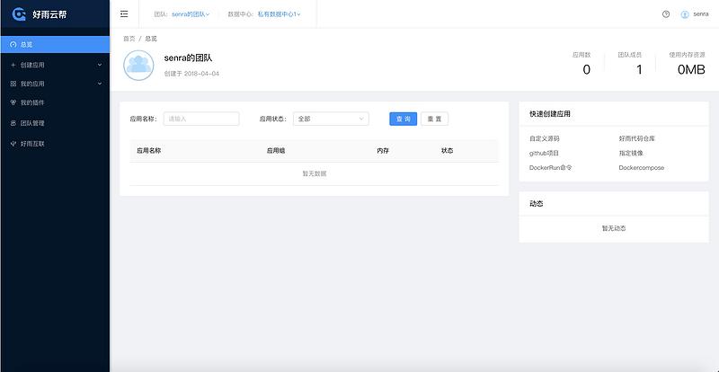Click the github项目 quick create link
Viewport: 719px width, 372px height.
click(544, 154)
